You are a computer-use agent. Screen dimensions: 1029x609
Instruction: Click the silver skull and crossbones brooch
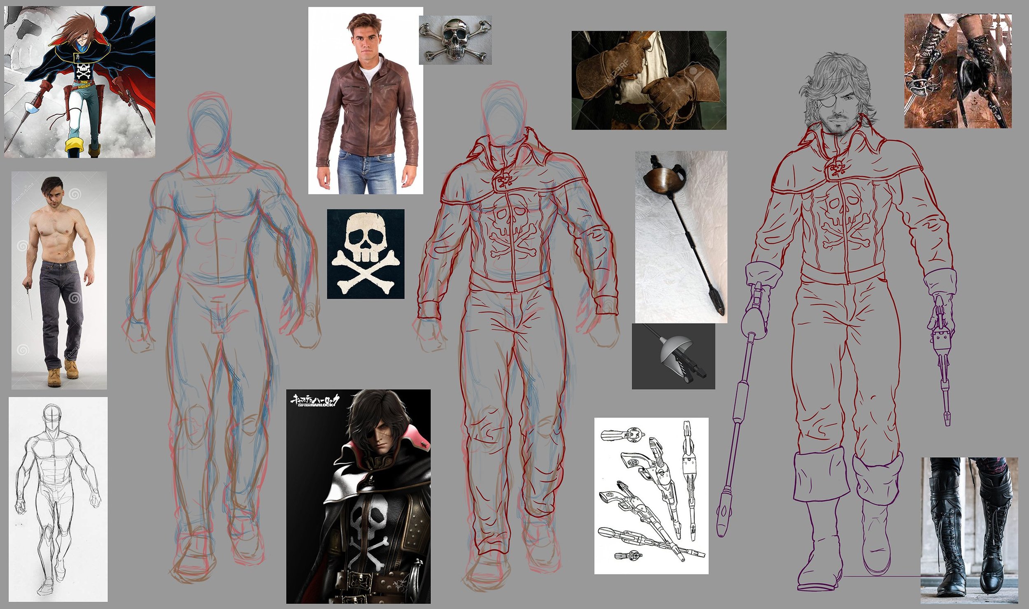(x=455, y=40)
